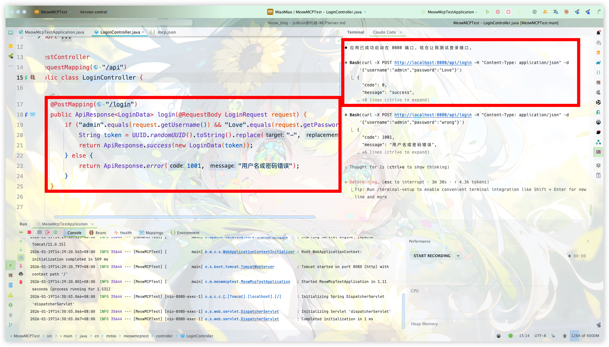Toggle the Terminal tool window sidebar button
Screen dimensions: 609x347
(598, 152)
